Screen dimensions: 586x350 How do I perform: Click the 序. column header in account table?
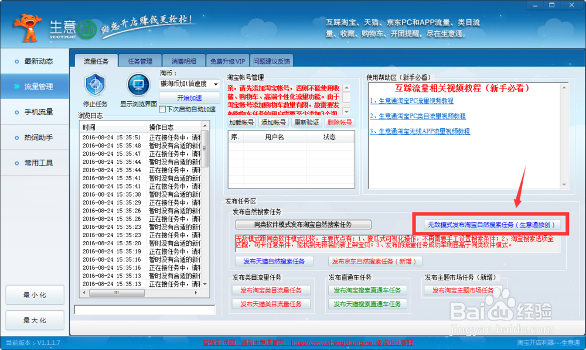[x=236, y=137]
